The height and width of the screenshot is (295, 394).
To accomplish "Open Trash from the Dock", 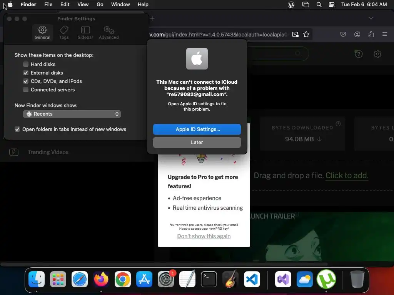I will 357,279.
